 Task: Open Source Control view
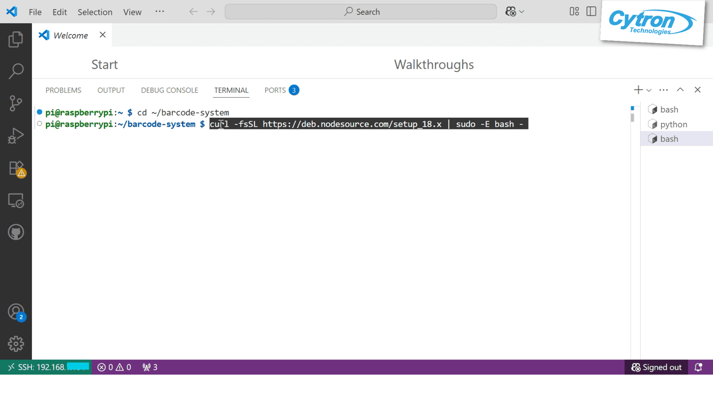16,103
